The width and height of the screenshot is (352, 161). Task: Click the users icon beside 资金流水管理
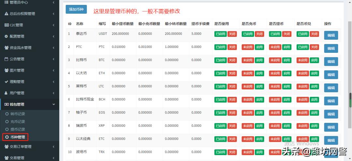coord(7,48)
